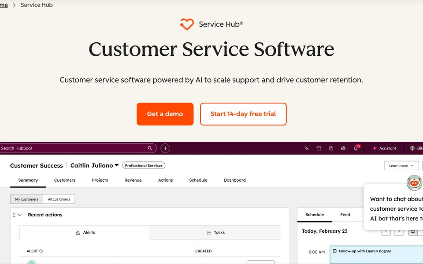Switch to the Actions tab
The width and height of the screenshot is (423, 264).
coord(165,180)
